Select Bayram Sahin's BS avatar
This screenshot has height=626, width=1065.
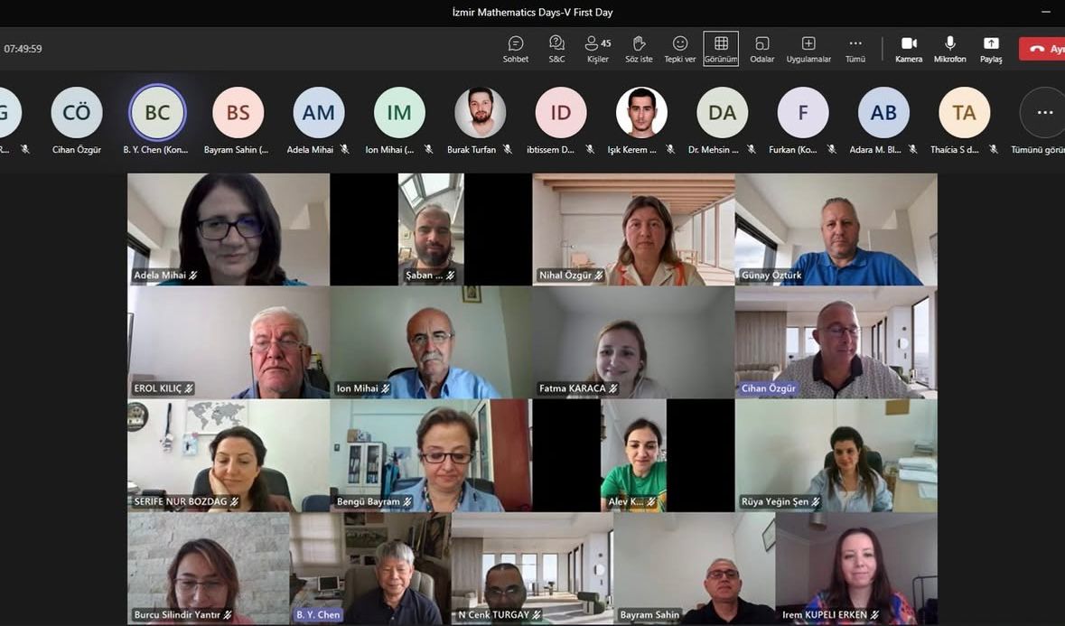pos(238,113)
